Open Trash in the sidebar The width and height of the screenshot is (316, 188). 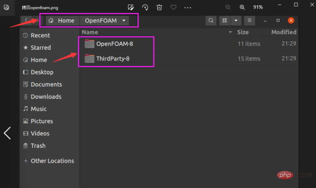50,146
